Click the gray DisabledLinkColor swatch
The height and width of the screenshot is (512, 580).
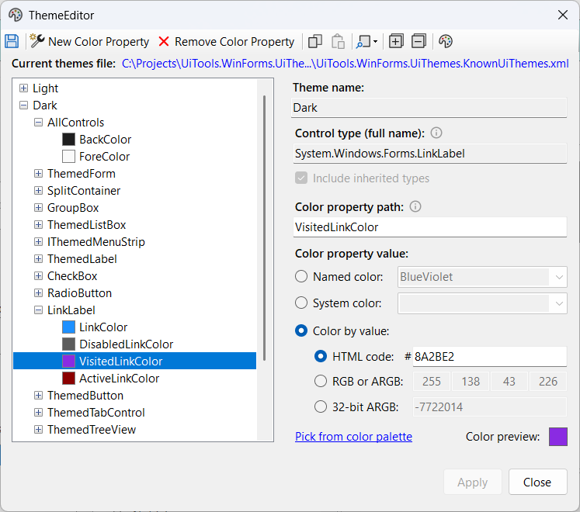click(x=68, y=344)
